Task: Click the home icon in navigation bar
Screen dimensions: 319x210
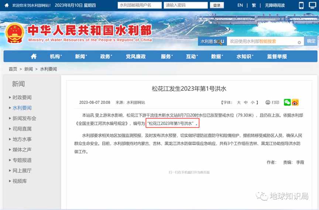Action: (x=34, y=56)
